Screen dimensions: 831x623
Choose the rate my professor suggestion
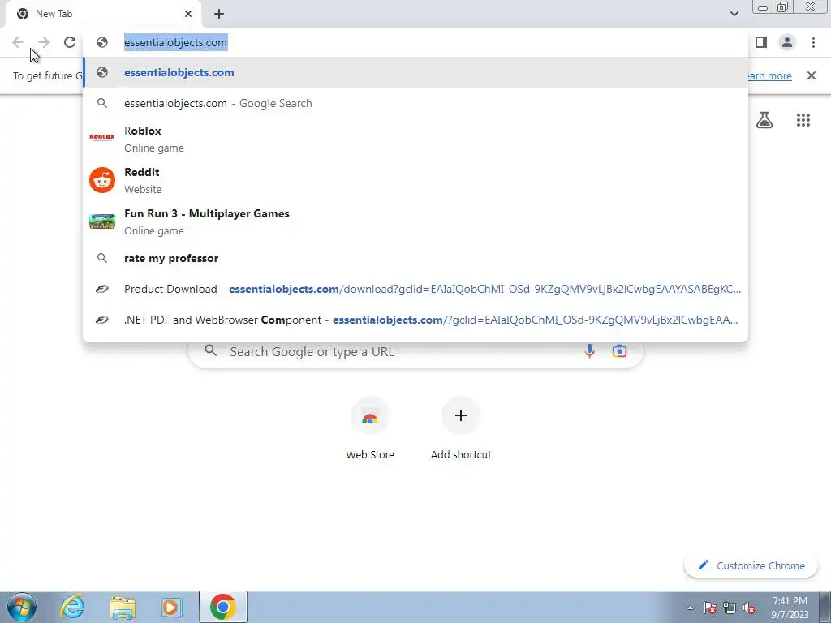(x=415, y=258)
